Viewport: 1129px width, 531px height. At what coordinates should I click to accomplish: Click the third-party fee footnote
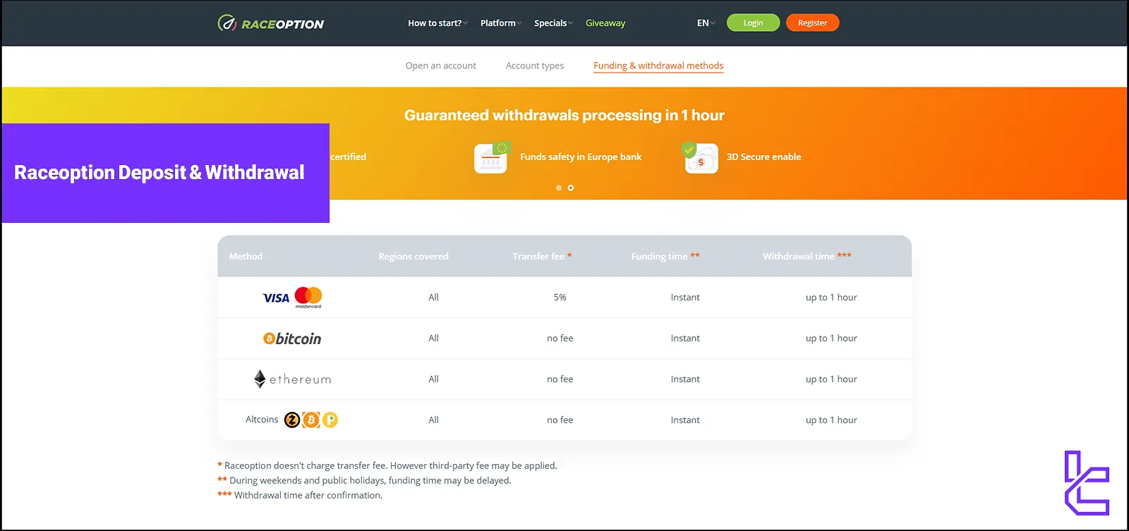[387, 466]
